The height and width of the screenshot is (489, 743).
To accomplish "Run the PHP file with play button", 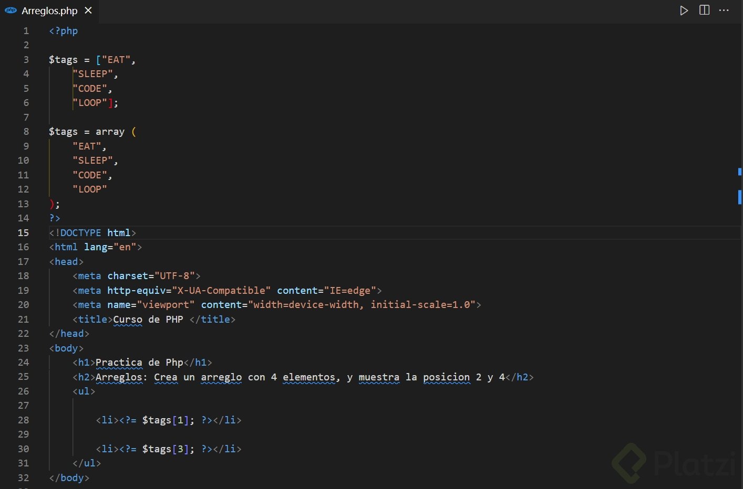I will click(684, 10).
